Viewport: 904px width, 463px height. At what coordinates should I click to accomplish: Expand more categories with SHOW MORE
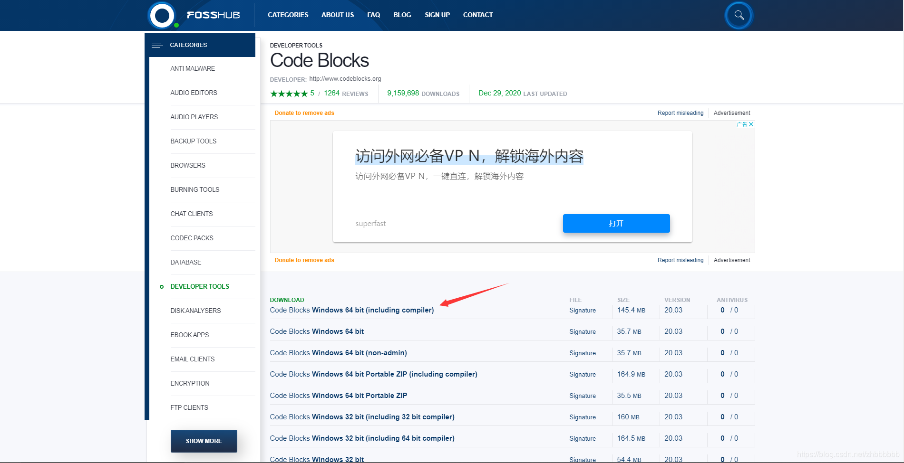(204, 441)
